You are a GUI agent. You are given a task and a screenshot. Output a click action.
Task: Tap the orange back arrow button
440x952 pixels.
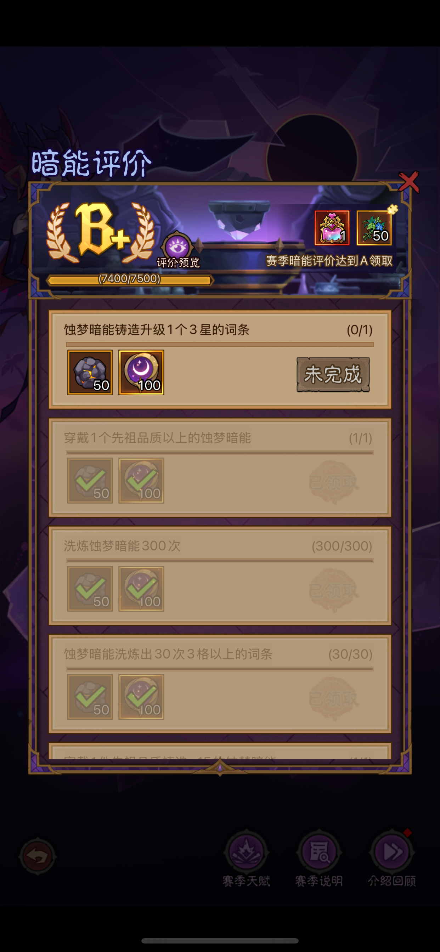coord(37,856)
